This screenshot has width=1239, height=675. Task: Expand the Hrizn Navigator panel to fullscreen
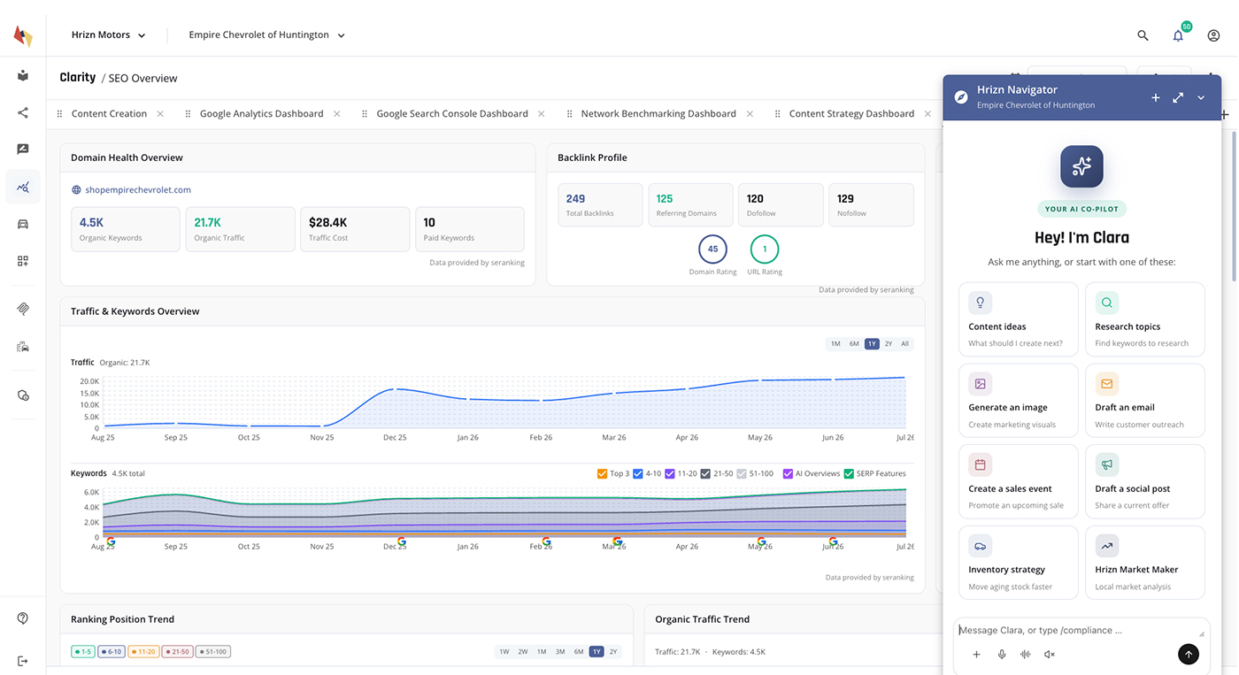pyautogui.click(x=1178, y=97)
